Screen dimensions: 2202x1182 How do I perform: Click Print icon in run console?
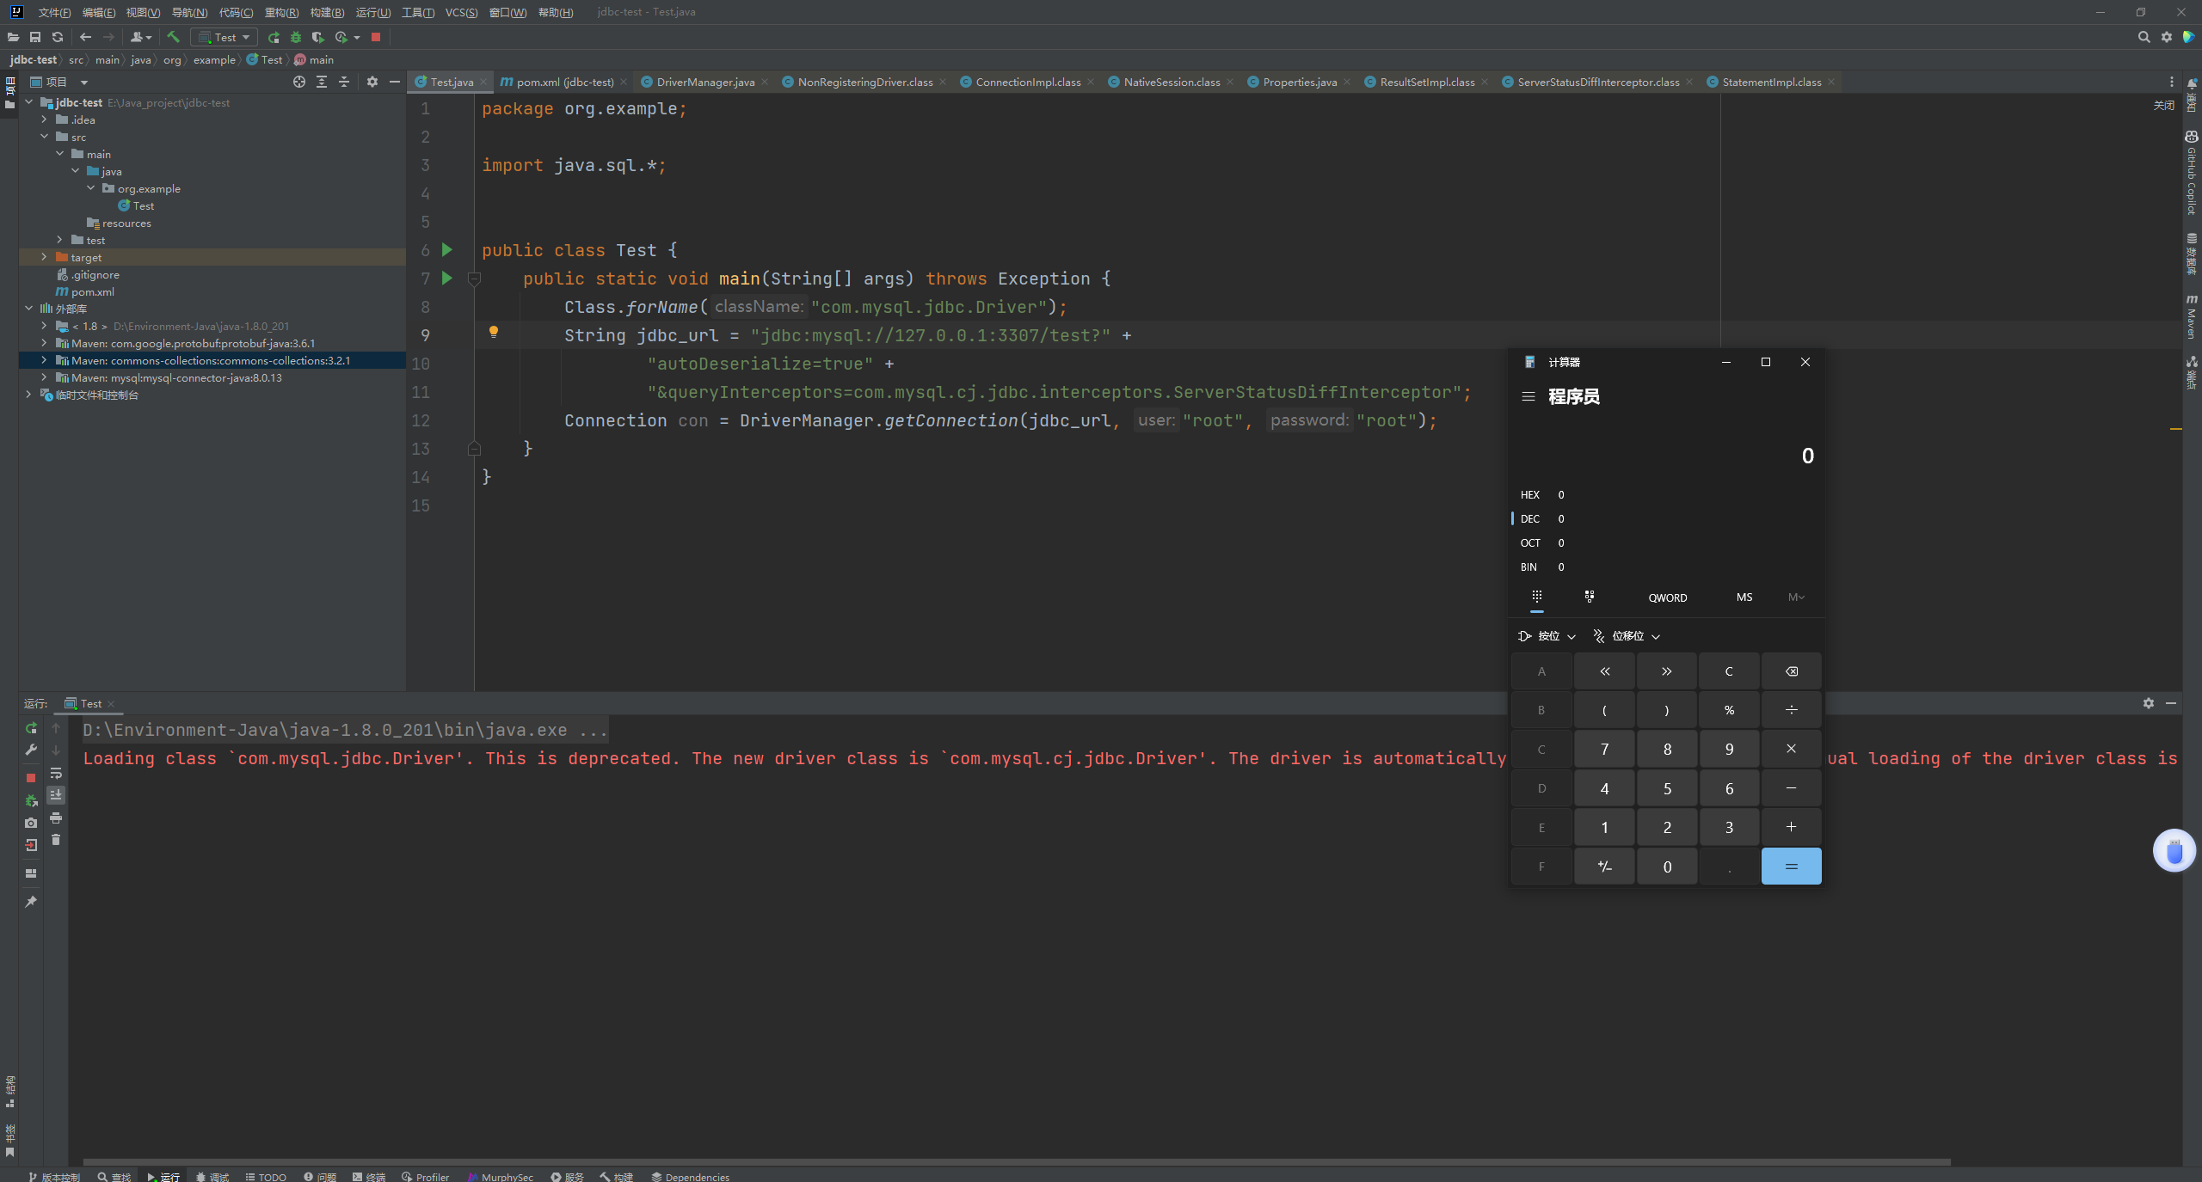pyautogui.click(x=56, y=818)
